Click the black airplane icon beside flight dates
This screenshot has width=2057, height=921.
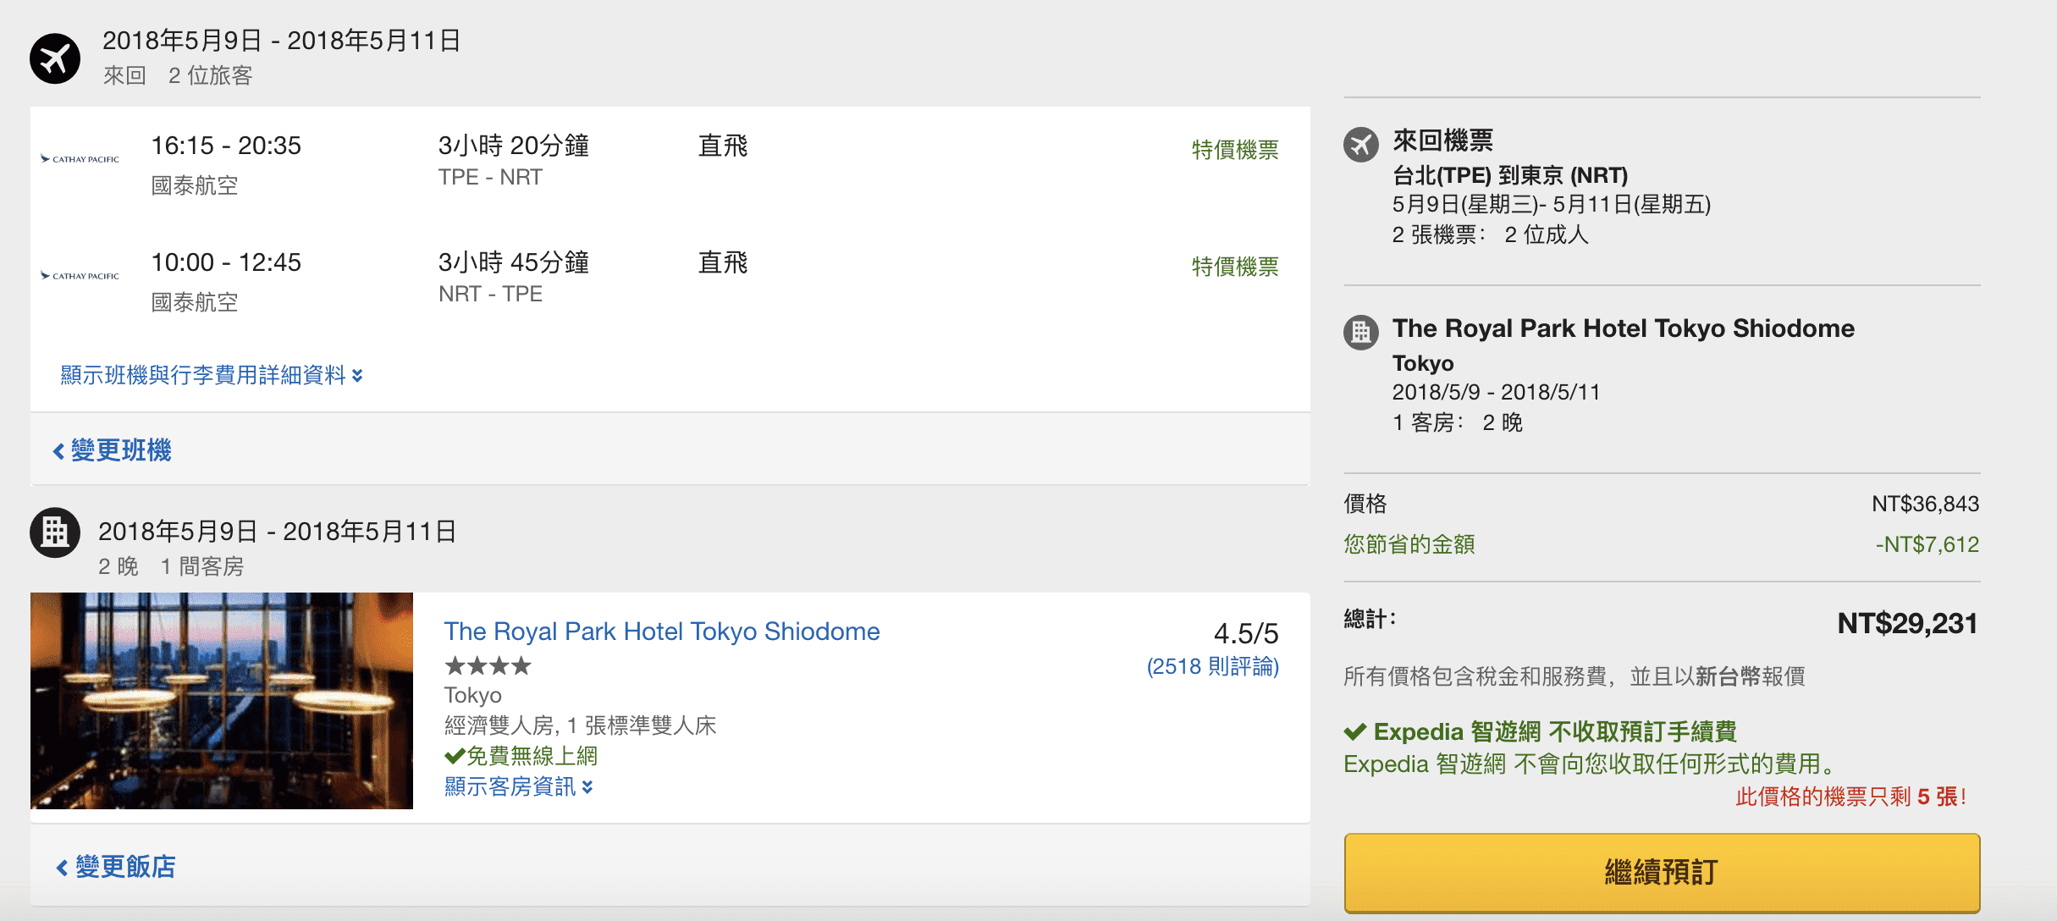tap(55, 58)
